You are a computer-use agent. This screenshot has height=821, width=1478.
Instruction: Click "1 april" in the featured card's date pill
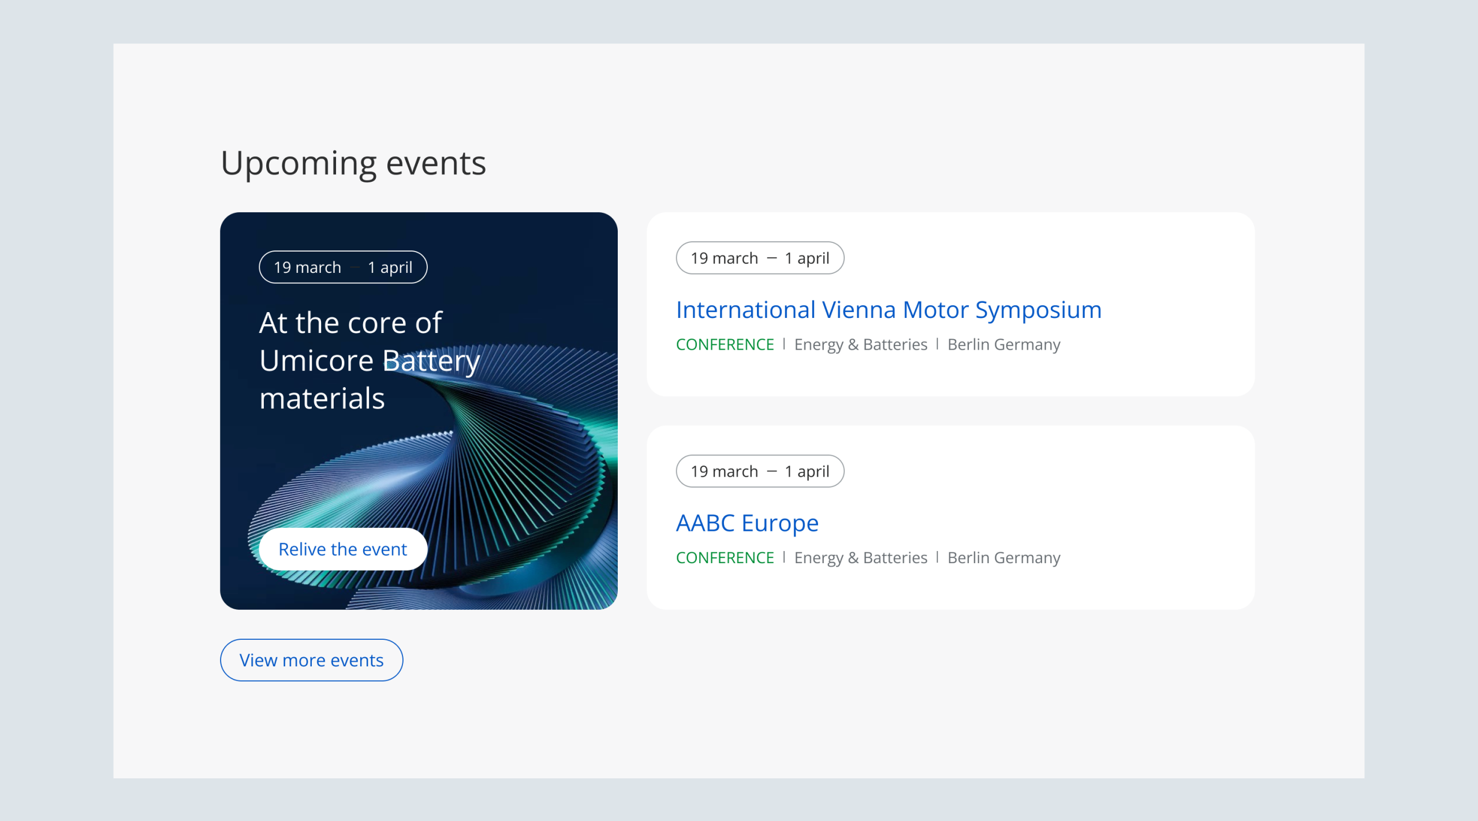tap(390, 268)
